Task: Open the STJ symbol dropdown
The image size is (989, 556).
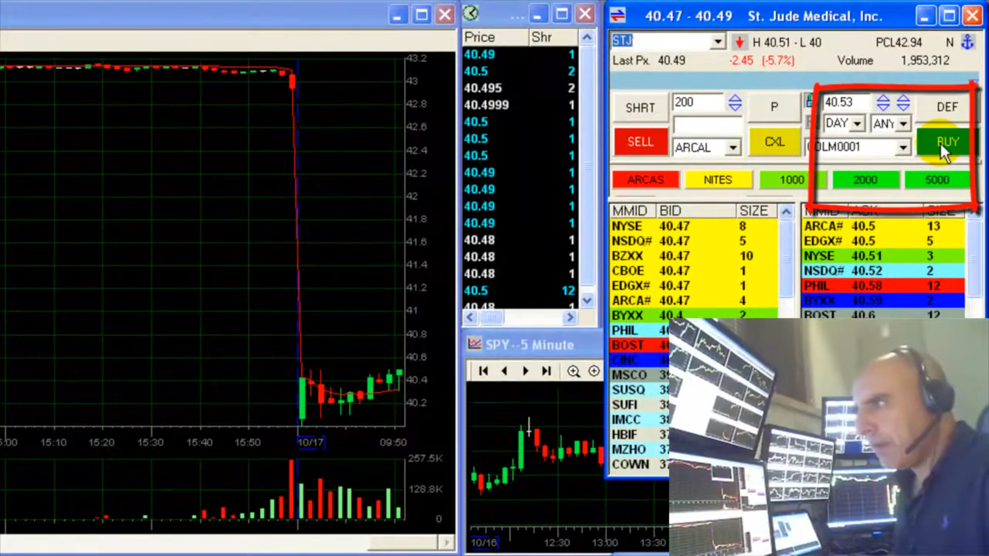Action: coord(718,42)
